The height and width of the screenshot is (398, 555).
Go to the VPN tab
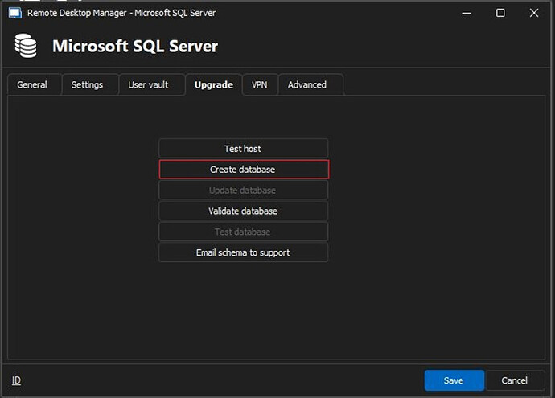(260, 85)
